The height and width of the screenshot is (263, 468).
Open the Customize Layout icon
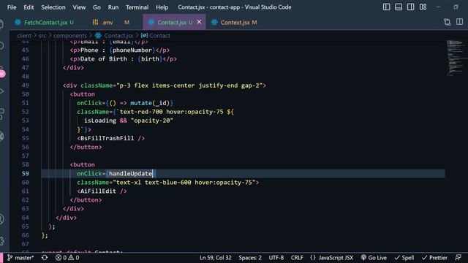tap(423, 7)
